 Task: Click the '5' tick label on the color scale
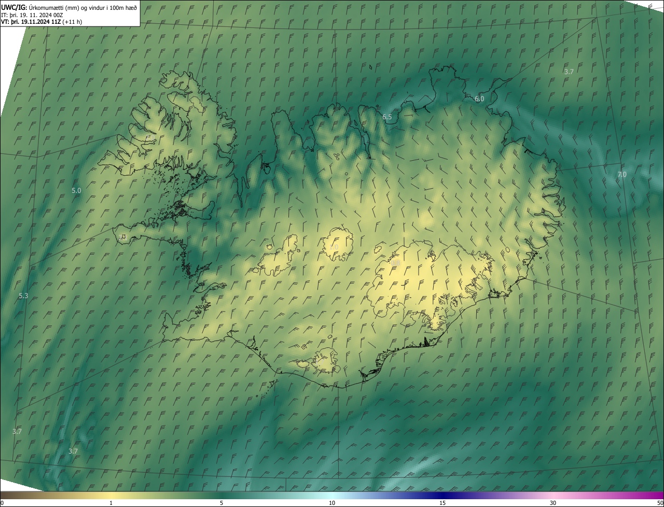[222, 503]
